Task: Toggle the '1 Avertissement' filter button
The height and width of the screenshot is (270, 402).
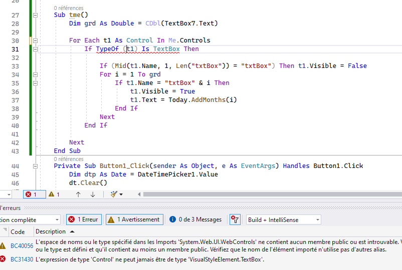Action: click(x=133, y=219)
